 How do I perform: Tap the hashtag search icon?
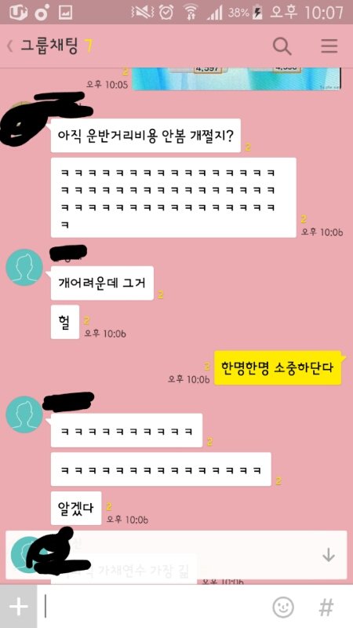click(x=326, y=607)
